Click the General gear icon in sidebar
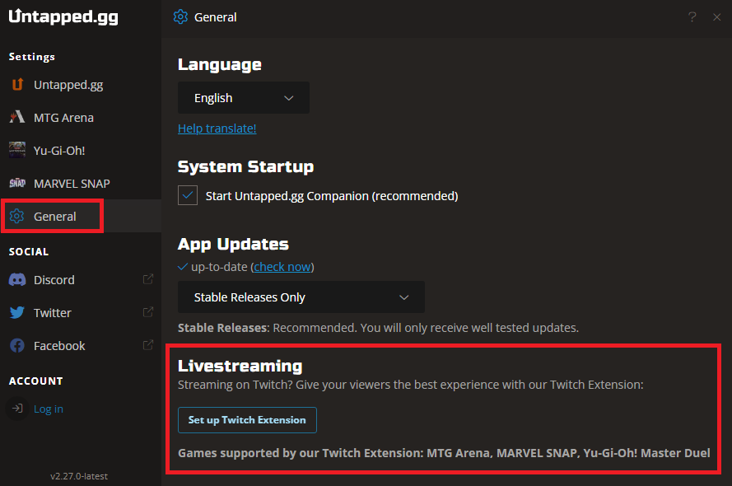 (x=16, y=216)
